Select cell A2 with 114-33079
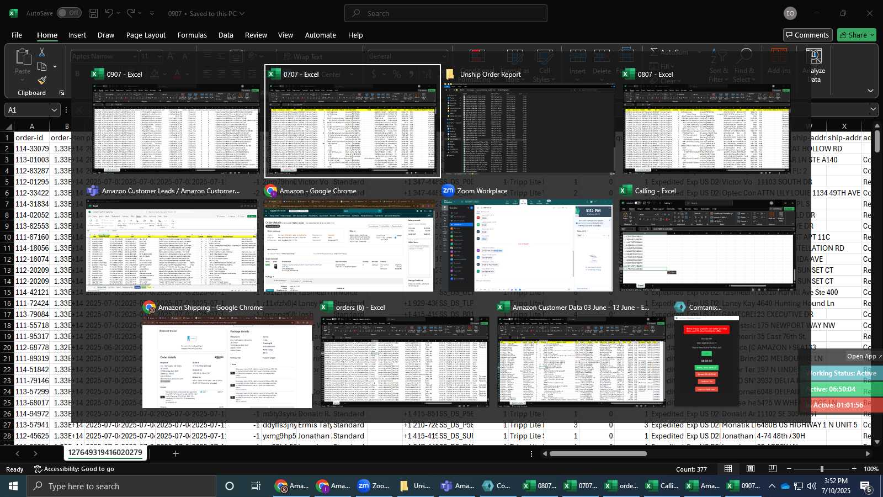Screen dimensions: 883x497 coord(32,149)
